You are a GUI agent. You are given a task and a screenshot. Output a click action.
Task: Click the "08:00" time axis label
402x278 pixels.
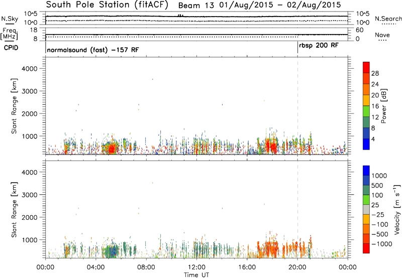pyautogui.click(x=146, y=267)
